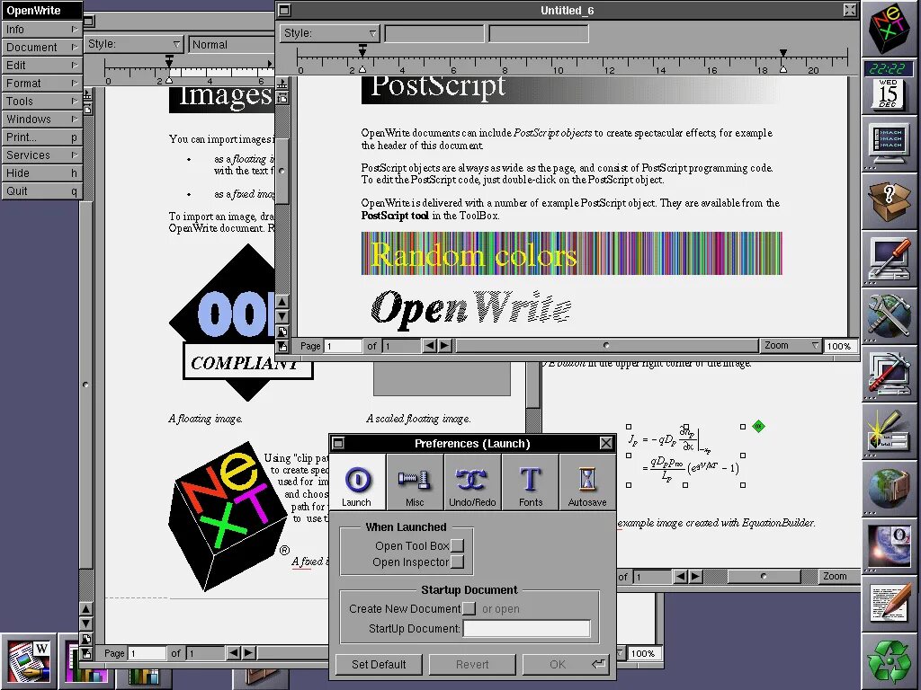Launch the monitor with red pencil dock icon
Image resolution: width=921 pixels, height=690 pixels.
[890, 374]
